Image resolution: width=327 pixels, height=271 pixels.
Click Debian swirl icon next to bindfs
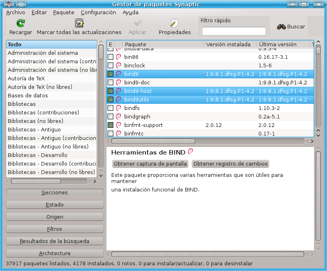tap(119, 108)
